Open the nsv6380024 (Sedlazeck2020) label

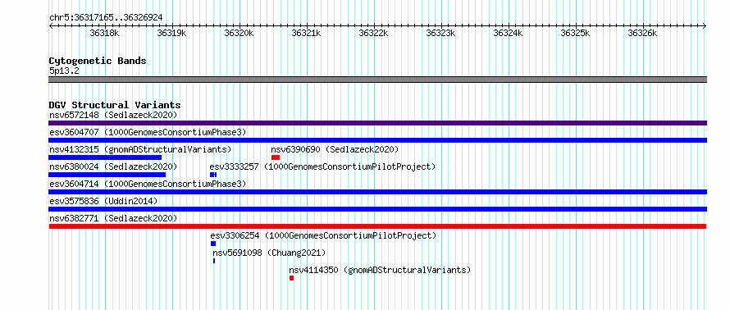pyautogui.click(x=113, y=166)
